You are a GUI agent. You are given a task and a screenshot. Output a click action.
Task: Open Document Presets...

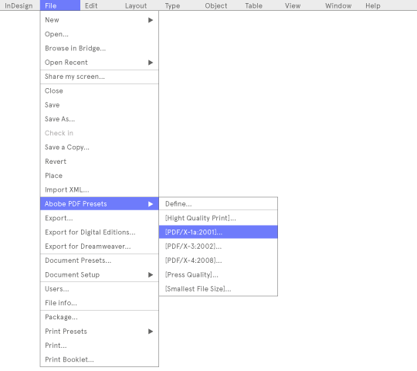100,260
